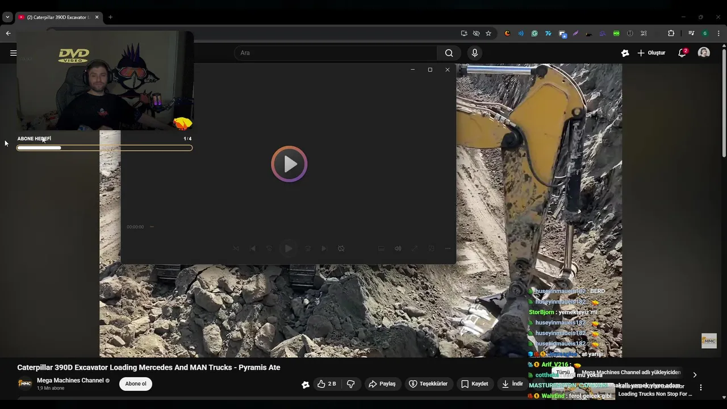Viewport: 727px width, 409px height.
Task: Click the MMC channel watermark on video
Action: click(x=709, y=341)
